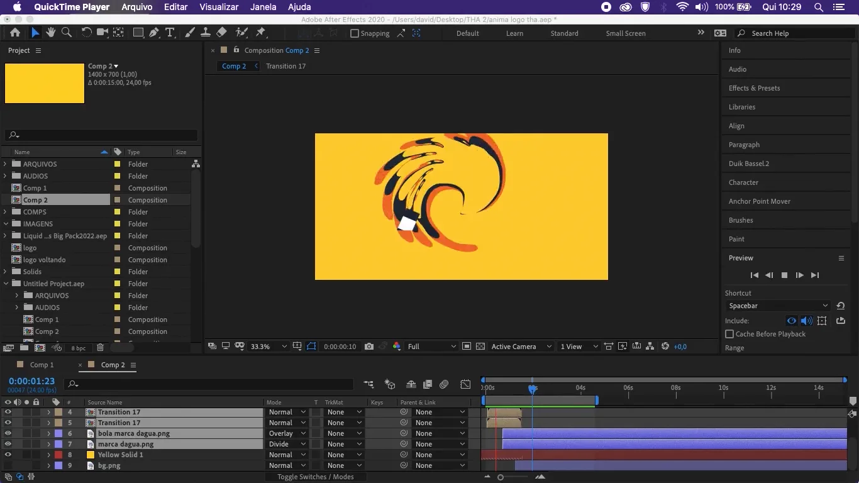Image resolution: width=859 pixels, height=483 pixels.
Task: Click the timeline zoom slider
Action: coord(501,477)
